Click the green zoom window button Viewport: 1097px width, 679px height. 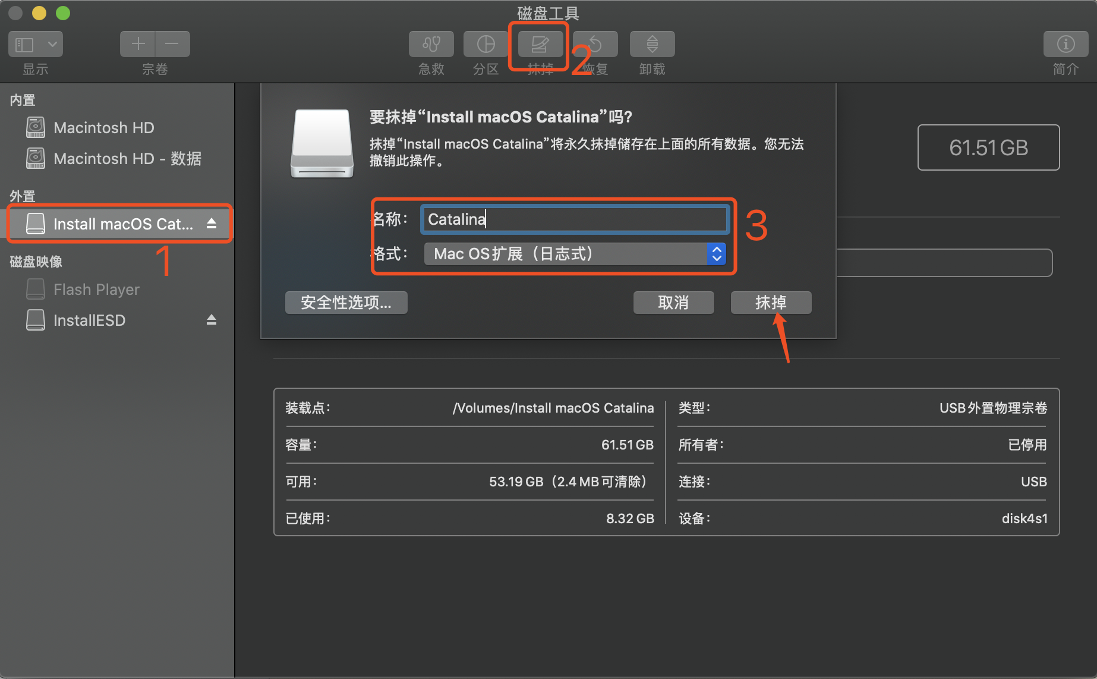[63, 12]
